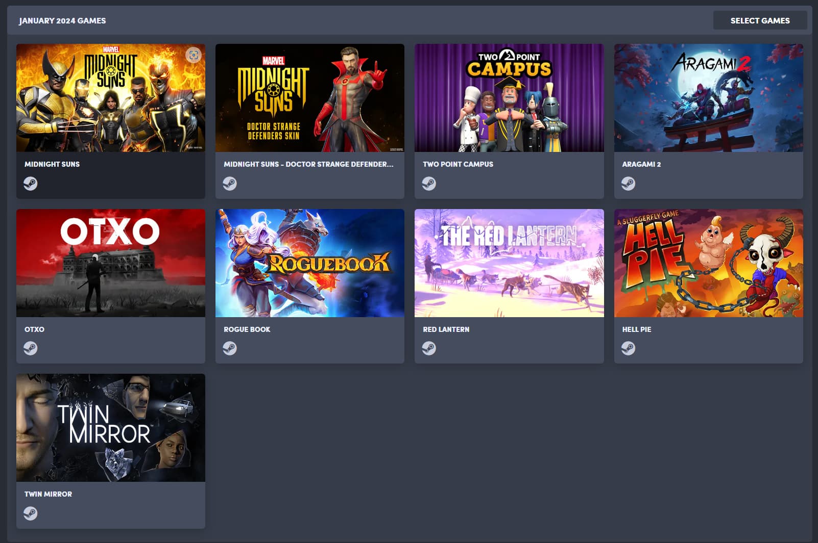This screenshot has width=818, height=543.
Task: Select the Aragami 2 cover artwork
Action: click(x=708, y=98)
